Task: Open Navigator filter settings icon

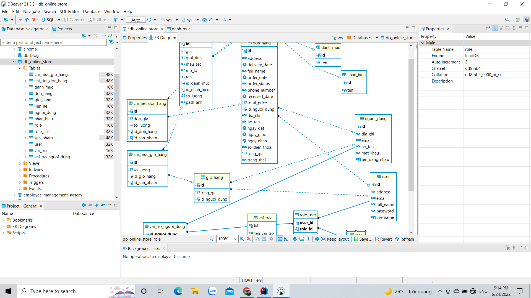Action: pyautogui.click(x=111, y=42)
